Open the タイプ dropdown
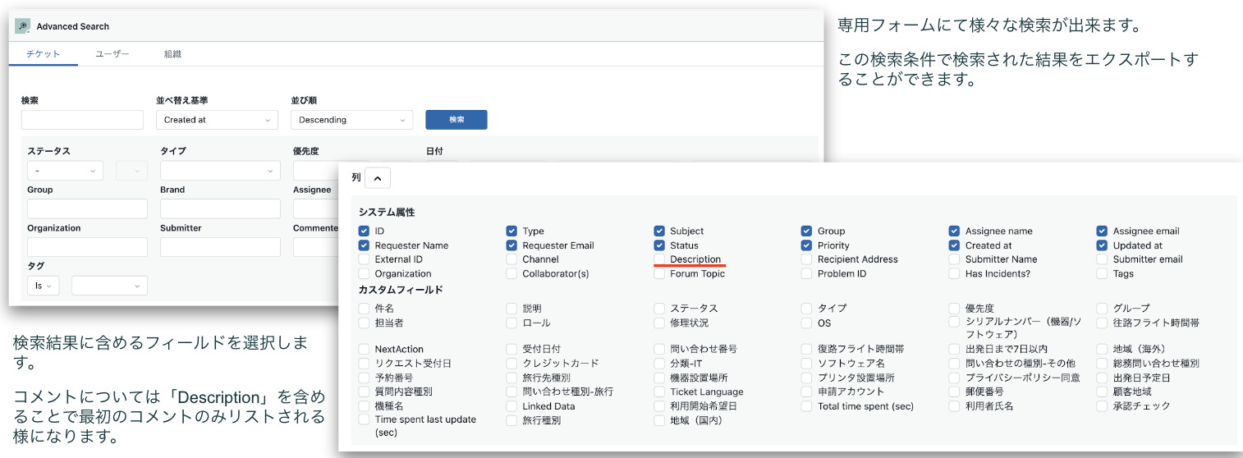The width and height of the screenshot is (1243, 458). point(220,171)
